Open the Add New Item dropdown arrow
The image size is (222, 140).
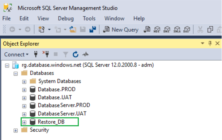click(x=65, y=30)
